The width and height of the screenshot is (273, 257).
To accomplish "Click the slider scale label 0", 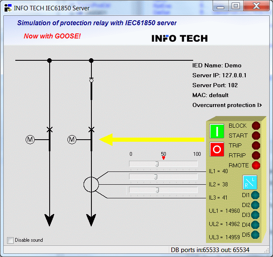I will point(131,154).
